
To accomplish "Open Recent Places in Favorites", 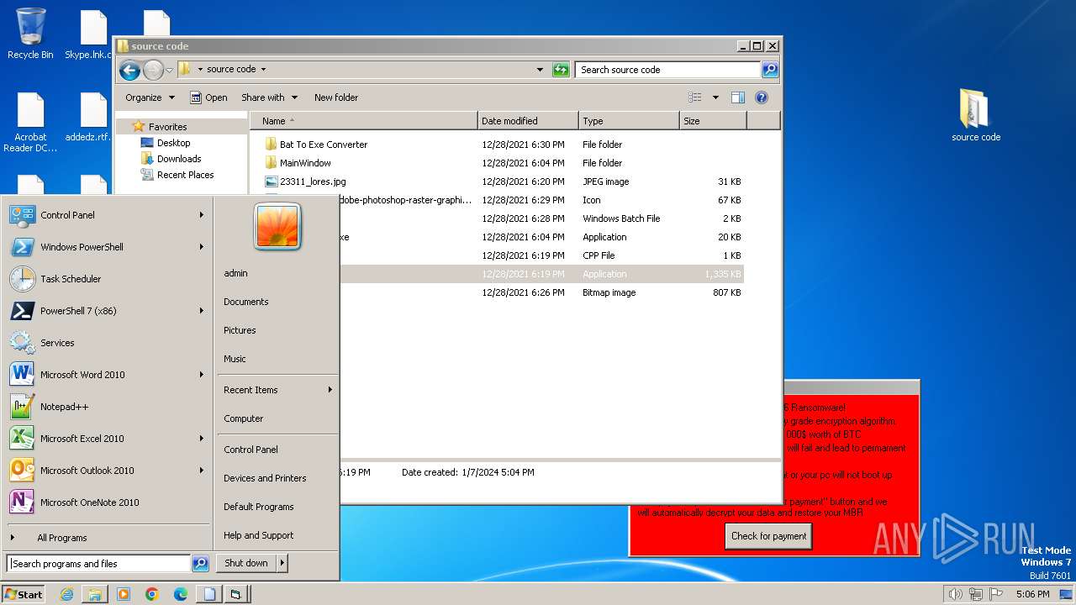I will tap(185, 175).
